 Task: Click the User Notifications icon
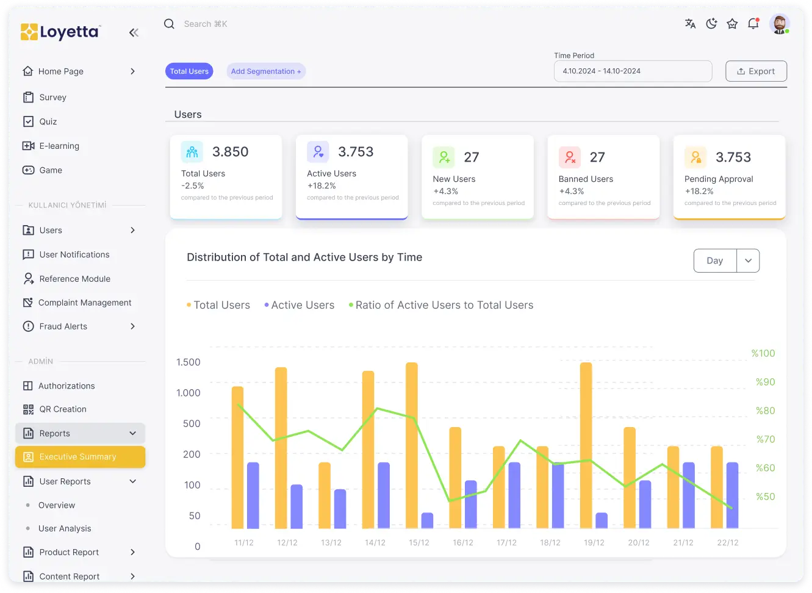pos(28,254)
